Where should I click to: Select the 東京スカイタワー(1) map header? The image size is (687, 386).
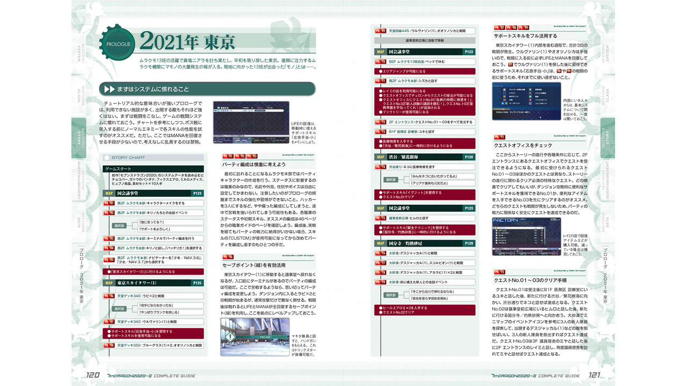[x=154, y=283]
